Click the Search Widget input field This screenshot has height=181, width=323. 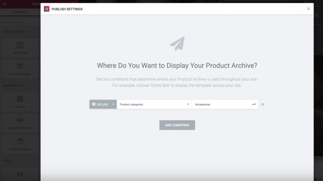coord(20,22)
